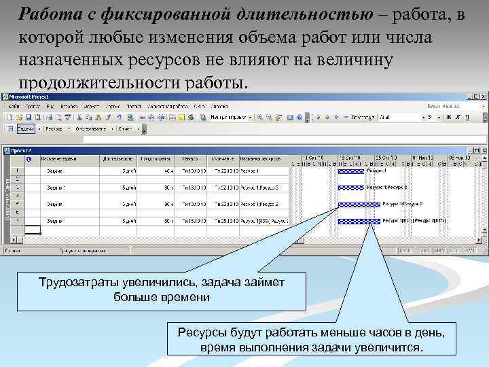Toggle bold formatting (Ж)
This screenshot has height=367, width=489.
click(448, 118)
